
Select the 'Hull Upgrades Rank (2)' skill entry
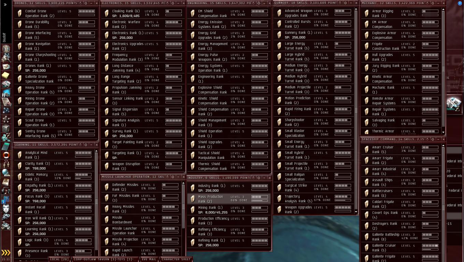pos(401,57)
